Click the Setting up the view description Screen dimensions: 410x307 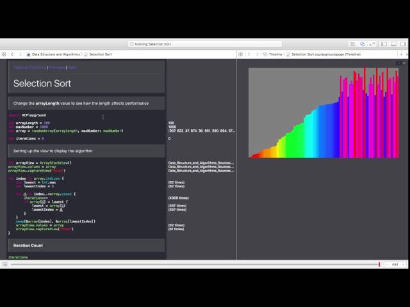pos(53,151)
